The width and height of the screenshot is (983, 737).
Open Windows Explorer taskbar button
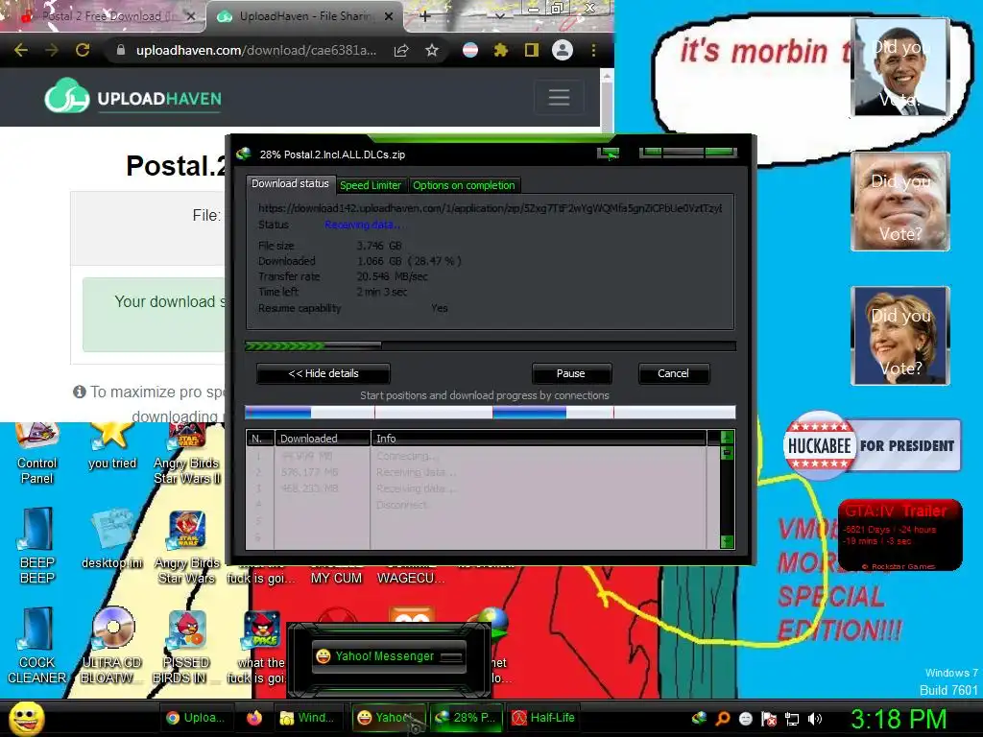pyautogui.click(x=308, y=718)
